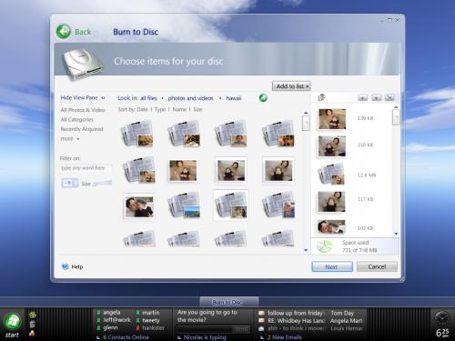
Task: Click contact 'martin' in the sidebar
Action: 151,313
